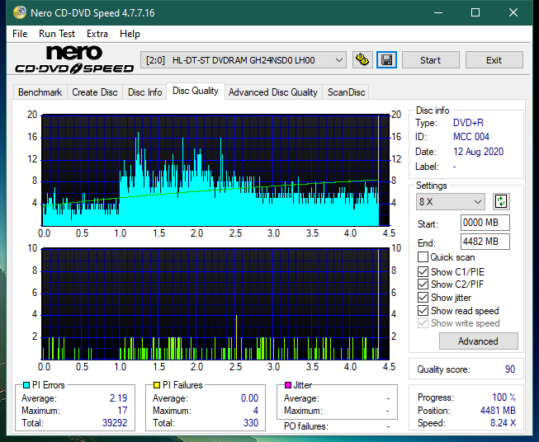539x442 pixels.
Task: Click the drive options icon
Action: (362, 60)
